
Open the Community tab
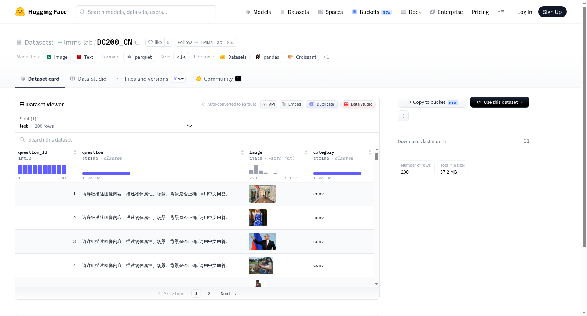218,79
